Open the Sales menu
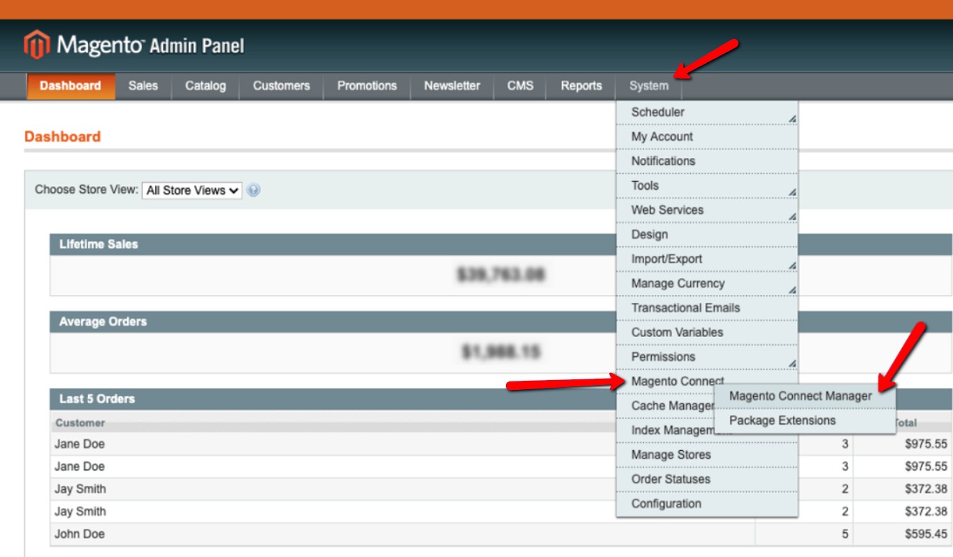Screen dimensions: 953x557 (143, 86)
